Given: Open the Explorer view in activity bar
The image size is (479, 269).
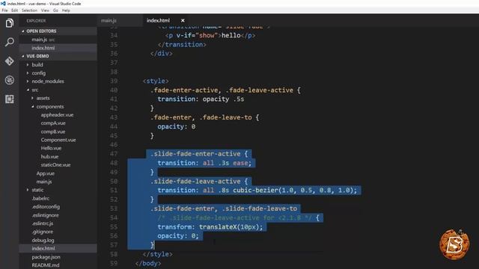Looking at the screenshot, I should [x=10, y=23].
